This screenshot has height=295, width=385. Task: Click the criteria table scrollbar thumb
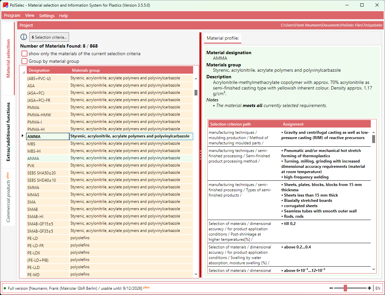tap(373, 139)
